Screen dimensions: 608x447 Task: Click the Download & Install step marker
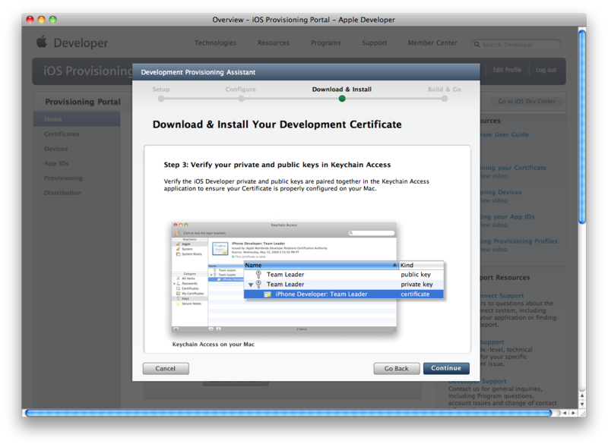341,99
